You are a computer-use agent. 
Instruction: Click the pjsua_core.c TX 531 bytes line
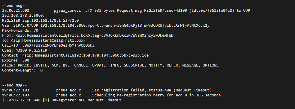126,11
